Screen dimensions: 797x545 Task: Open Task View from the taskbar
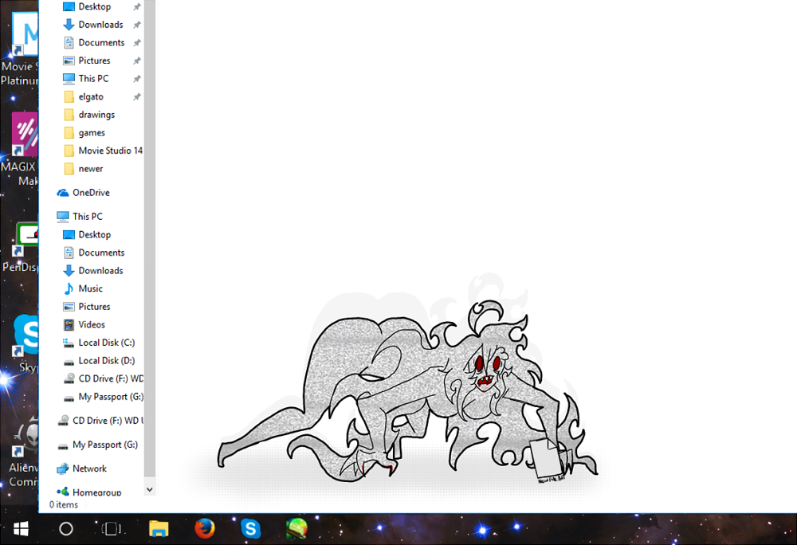[112, 528]
